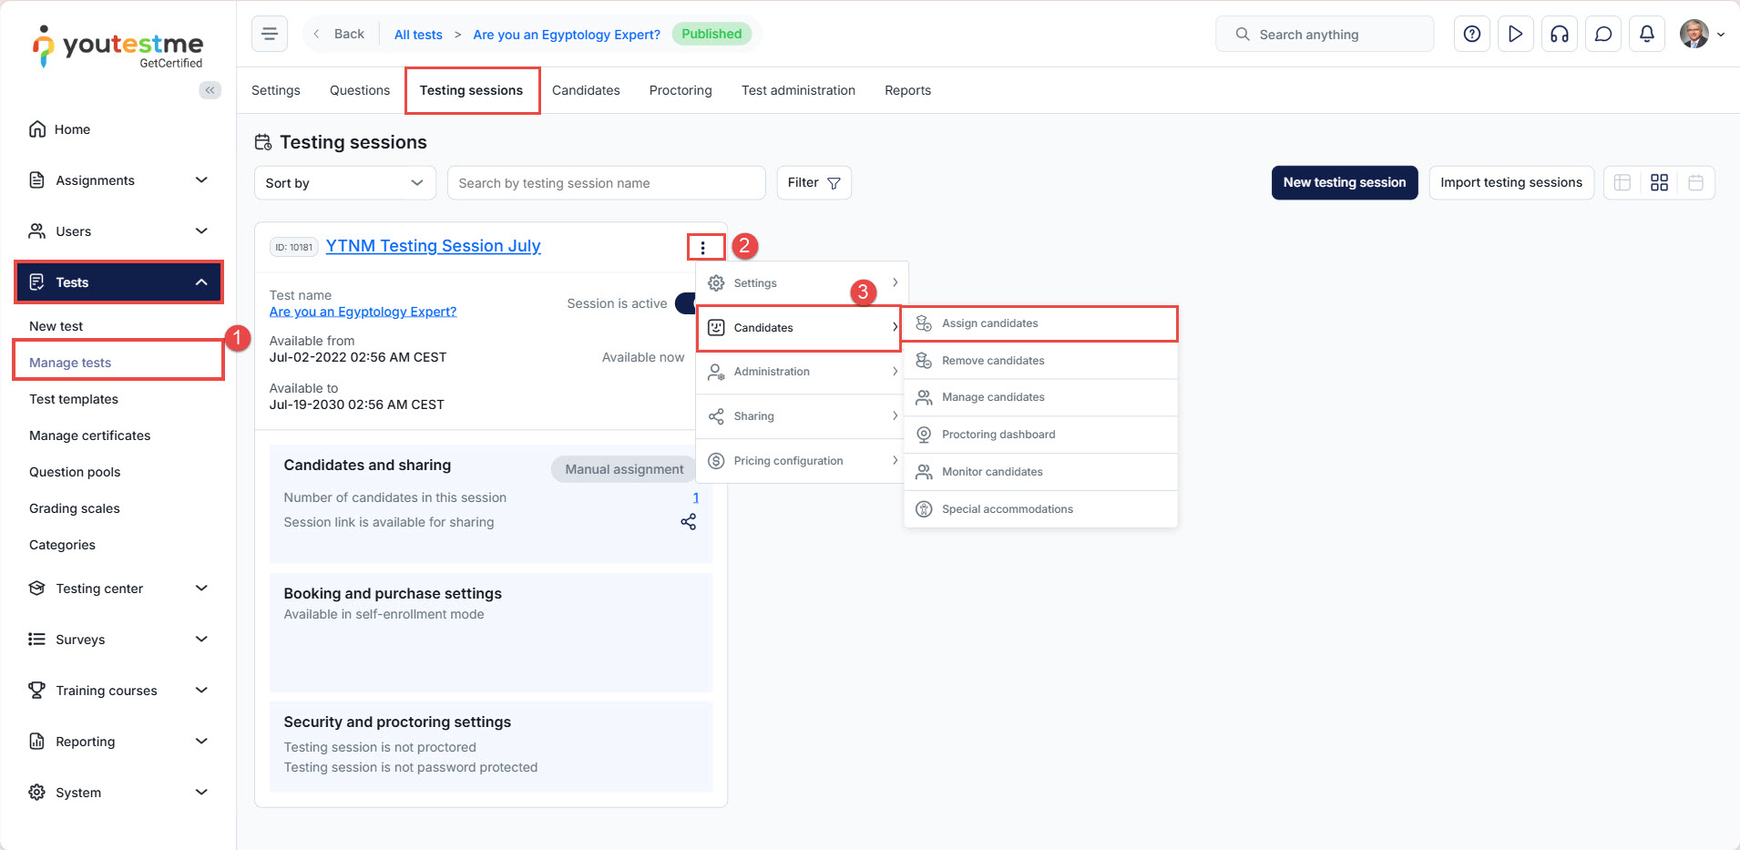Screen dimensions: 1740x850
Task: Open the Proctoring tab
Action: click(x=680, y=90)
